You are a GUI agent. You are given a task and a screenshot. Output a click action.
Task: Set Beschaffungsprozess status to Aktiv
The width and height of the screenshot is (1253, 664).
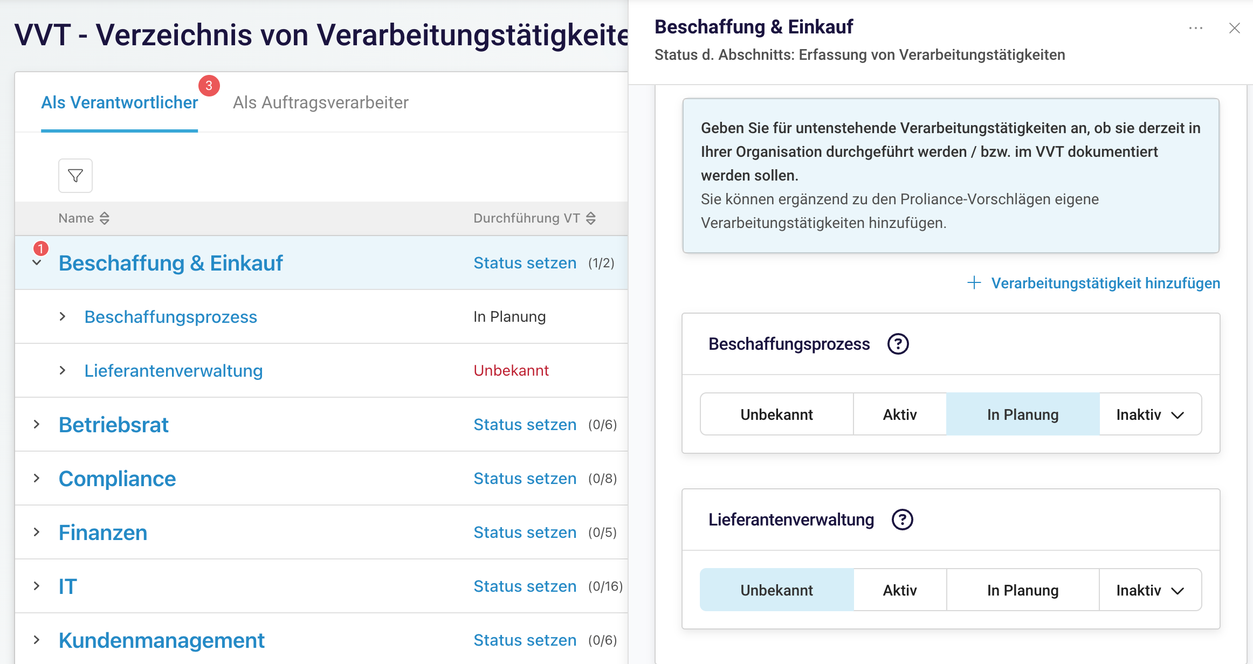click(899, 414)
